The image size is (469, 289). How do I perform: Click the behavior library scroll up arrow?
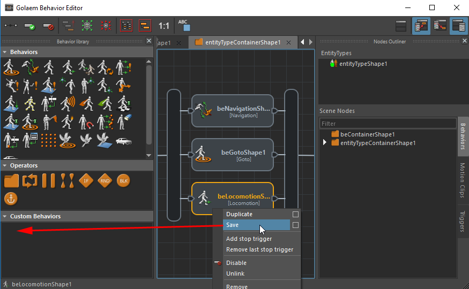(x=148, y=61)
